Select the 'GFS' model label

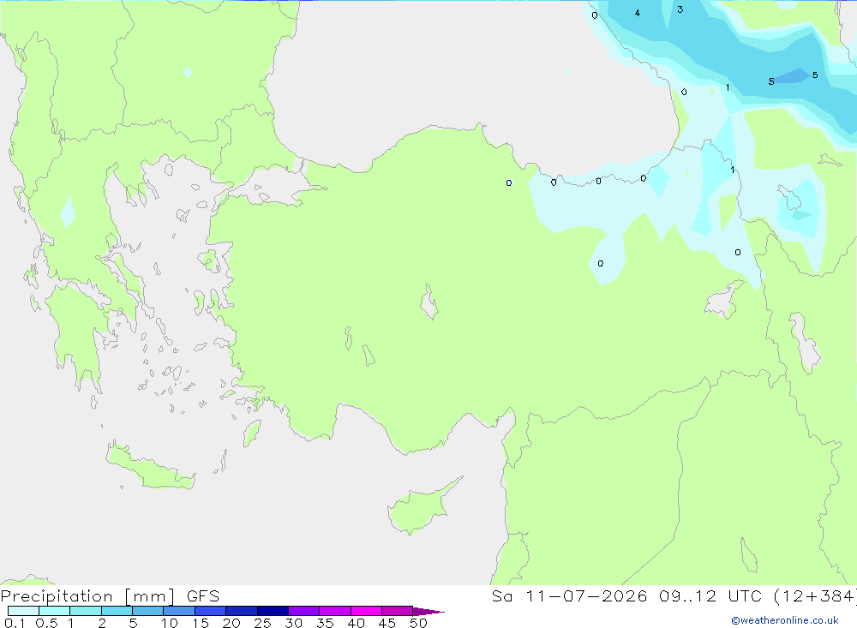203,596
